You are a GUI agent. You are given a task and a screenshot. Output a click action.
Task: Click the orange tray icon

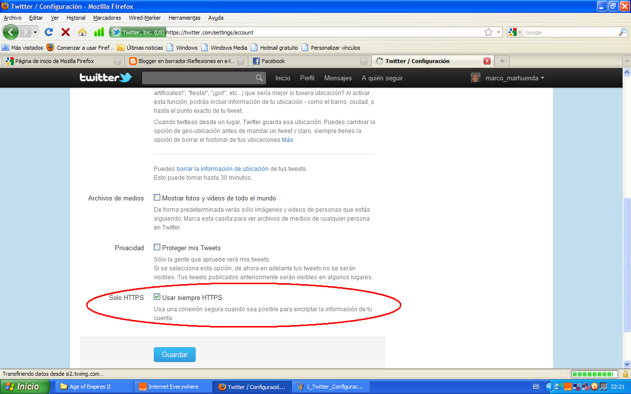(x=567, y=387)
